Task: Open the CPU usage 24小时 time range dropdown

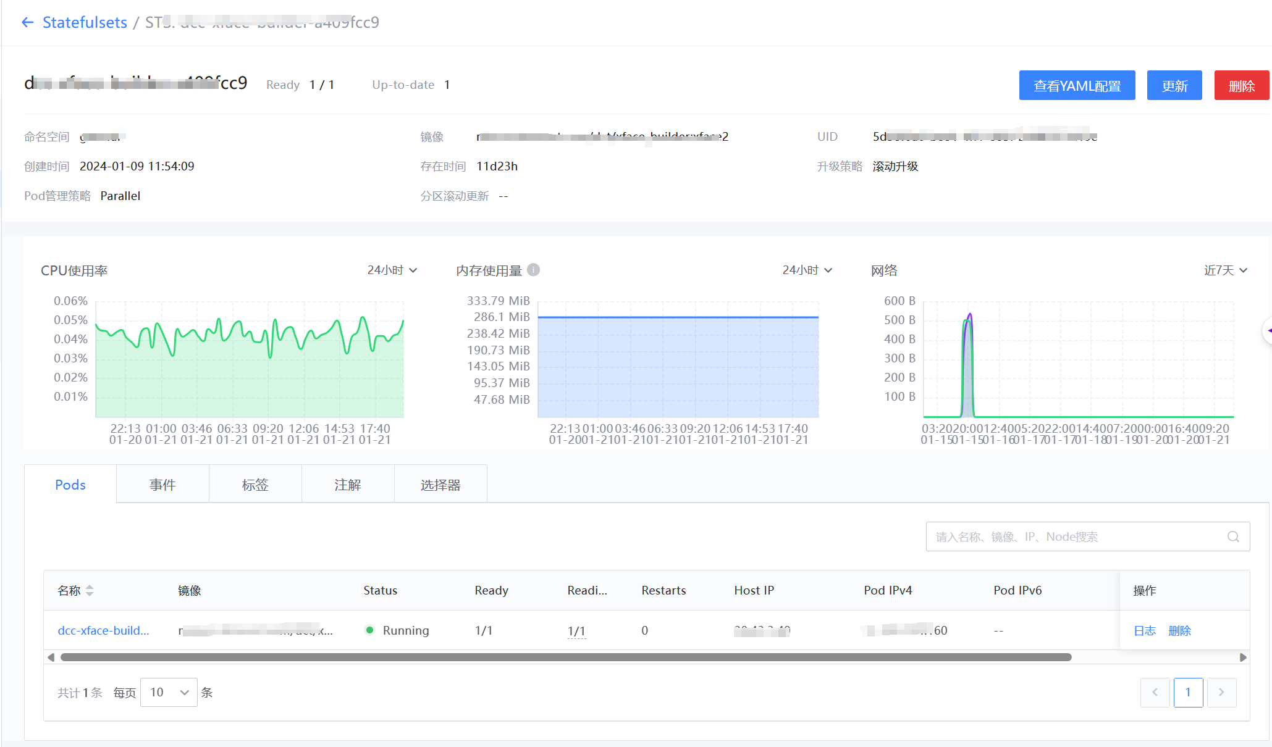Action: (x=392, y=270)
